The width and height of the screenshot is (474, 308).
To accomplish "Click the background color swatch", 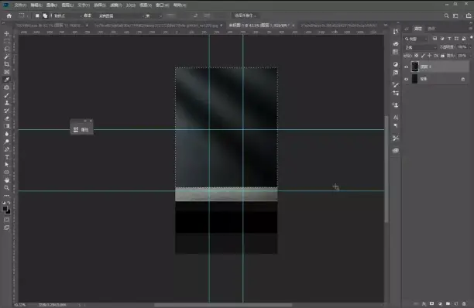I will point(9,211).
